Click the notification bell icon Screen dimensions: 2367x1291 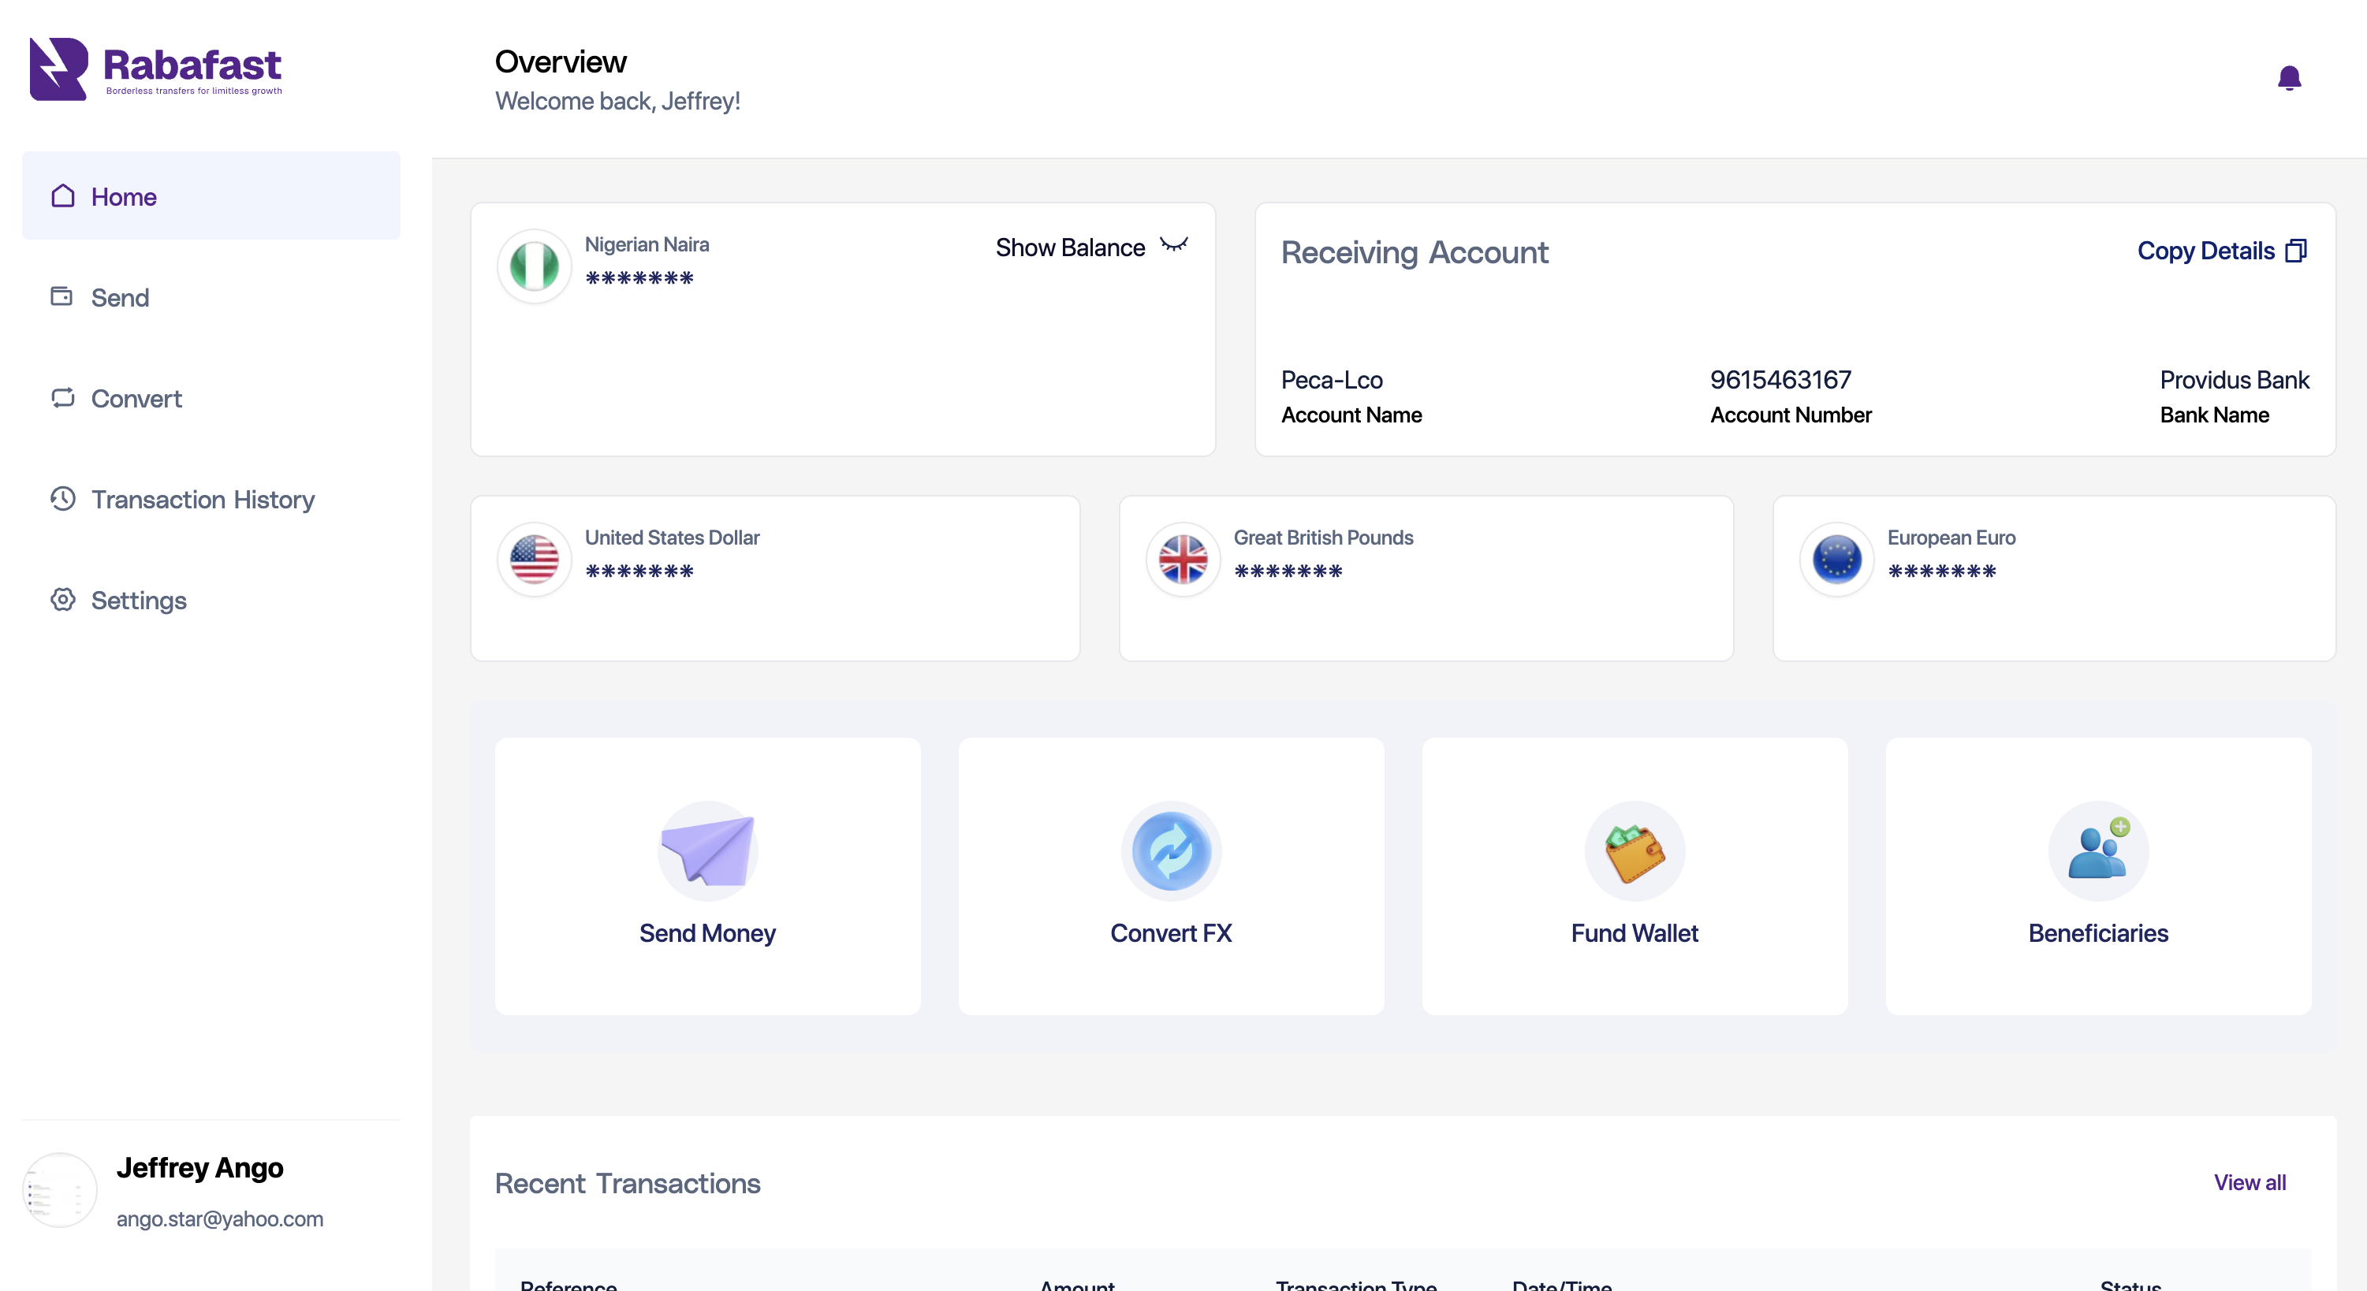click(x=2288, y=79)
